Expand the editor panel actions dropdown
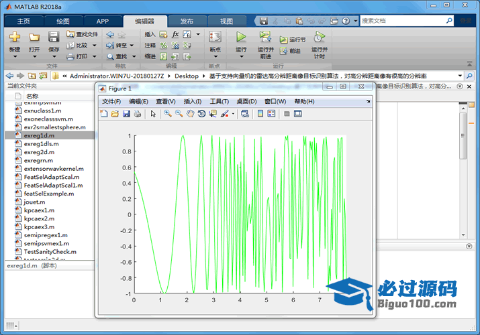 (460, 86)
